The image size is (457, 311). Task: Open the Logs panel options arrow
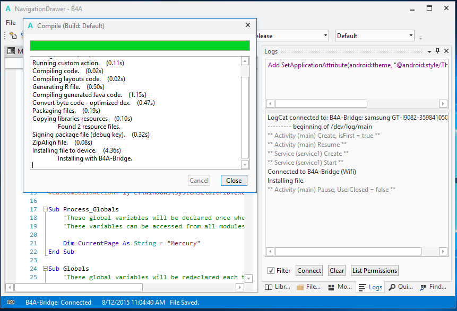pos(429,51)
